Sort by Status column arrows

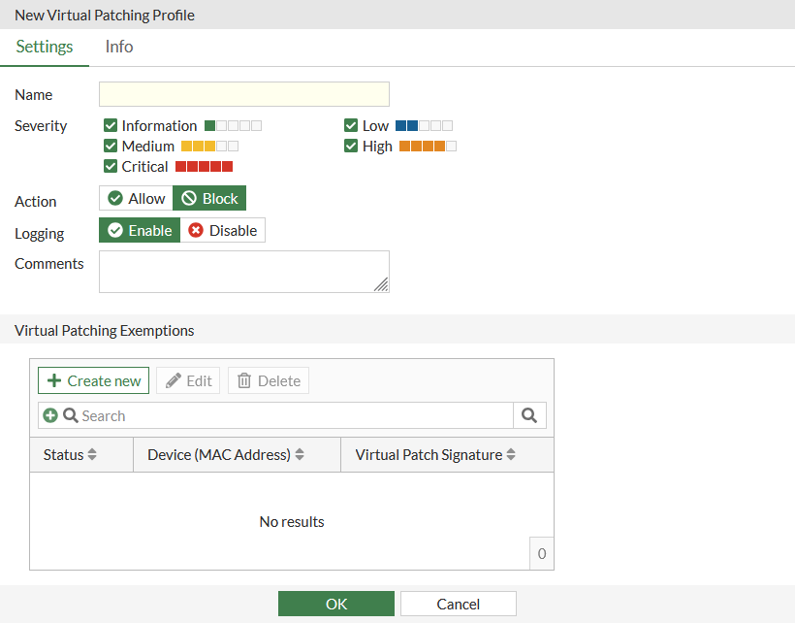pos(92,454)
